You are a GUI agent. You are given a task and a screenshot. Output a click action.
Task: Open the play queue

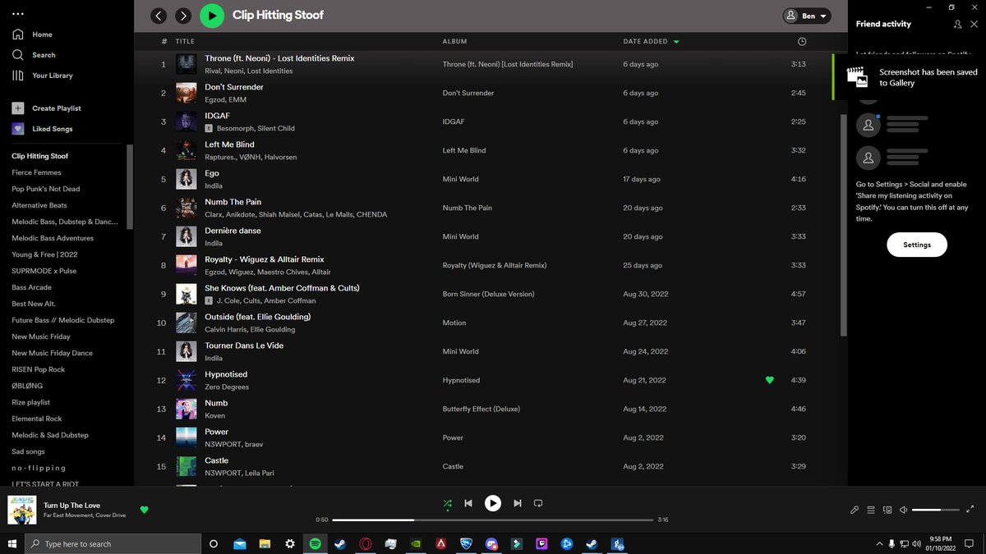pos(871,510)
